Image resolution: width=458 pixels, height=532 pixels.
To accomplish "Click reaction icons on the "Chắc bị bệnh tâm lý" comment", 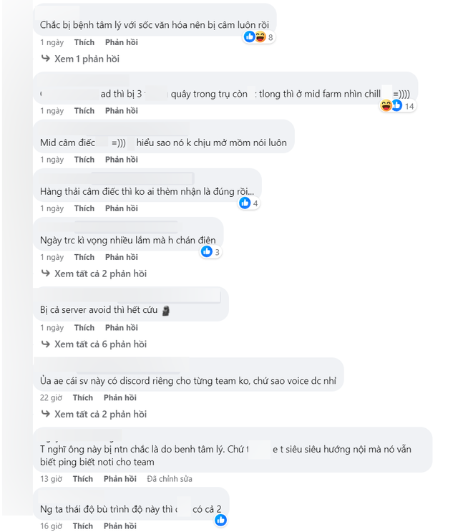I will [x=255, y=37].
